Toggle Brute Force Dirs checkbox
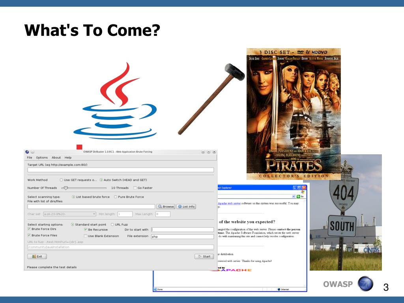Screen dimensions: 404x303 29,229
